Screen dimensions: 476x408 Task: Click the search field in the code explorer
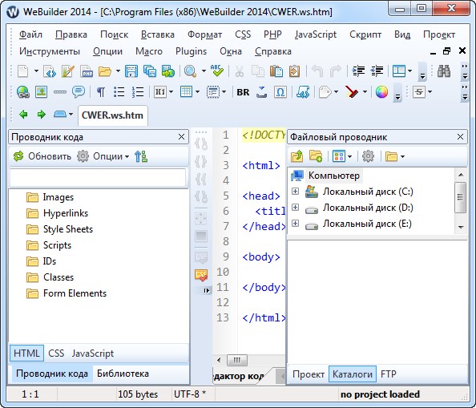click(98, 177)
